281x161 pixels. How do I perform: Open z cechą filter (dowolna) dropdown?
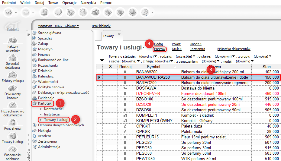(x=131, y=61)
